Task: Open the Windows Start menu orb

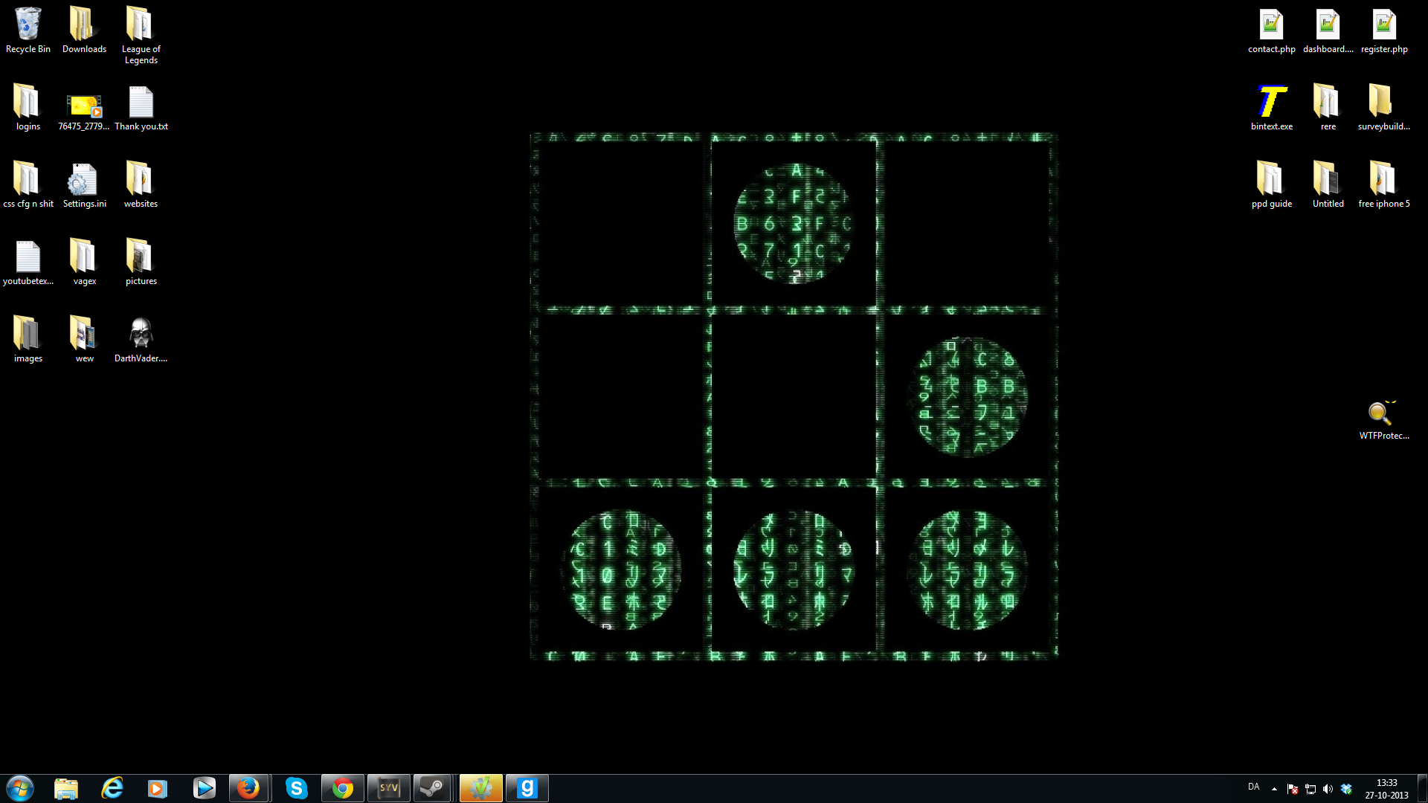Action: 20,788
